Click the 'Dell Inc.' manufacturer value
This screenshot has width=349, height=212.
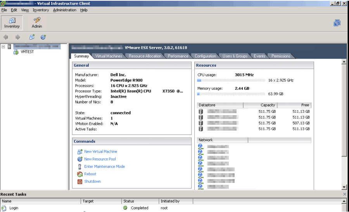pyautogui.click(x=118, y=75)
